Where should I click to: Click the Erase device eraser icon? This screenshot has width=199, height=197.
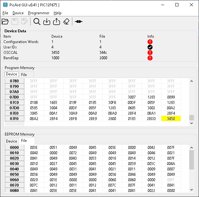click(66, 22)
